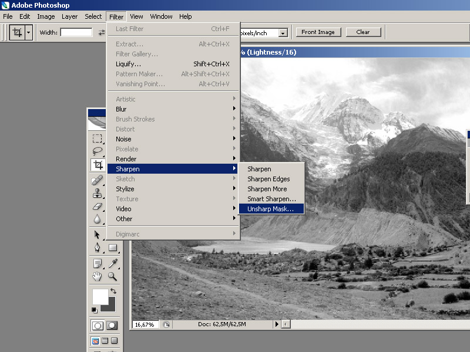
Task: Switch to Standard editing mode
Action: coord(98,326)
